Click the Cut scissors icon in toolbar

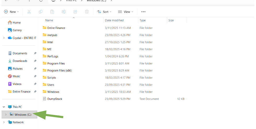tap(29, 12)
